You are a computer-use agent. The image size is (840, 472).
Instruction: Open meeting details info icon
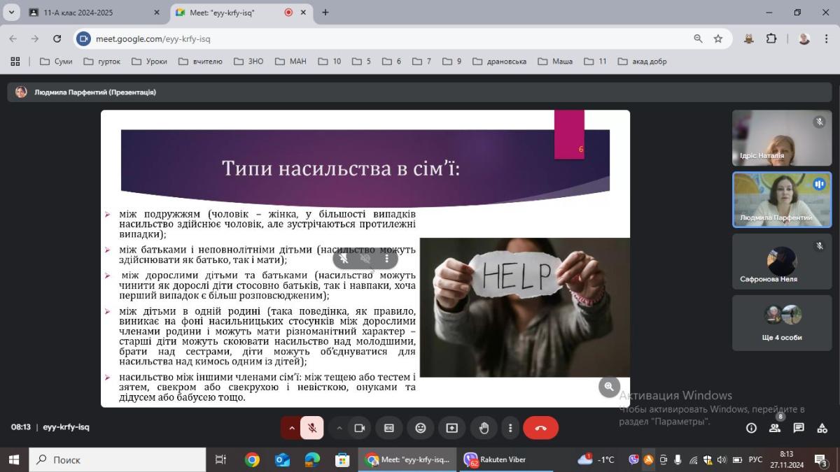click(x=751, y=428)
